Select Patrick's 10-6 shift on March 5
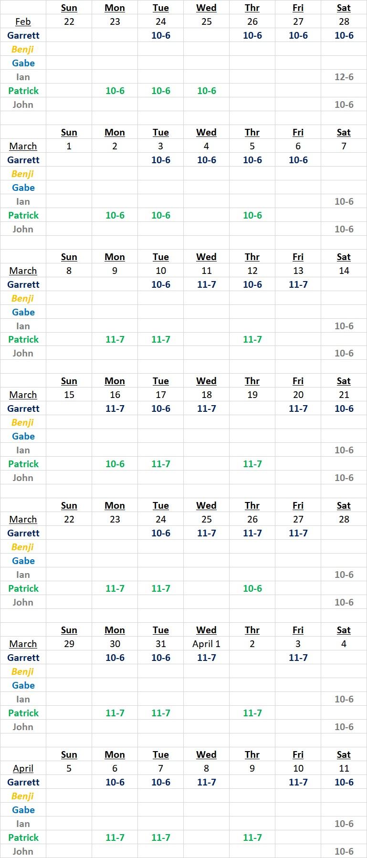The image size is (367, 858). pos(252,215)
